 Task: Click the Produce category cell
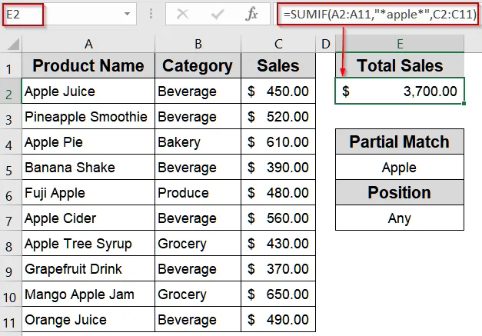tap(198, 192)
